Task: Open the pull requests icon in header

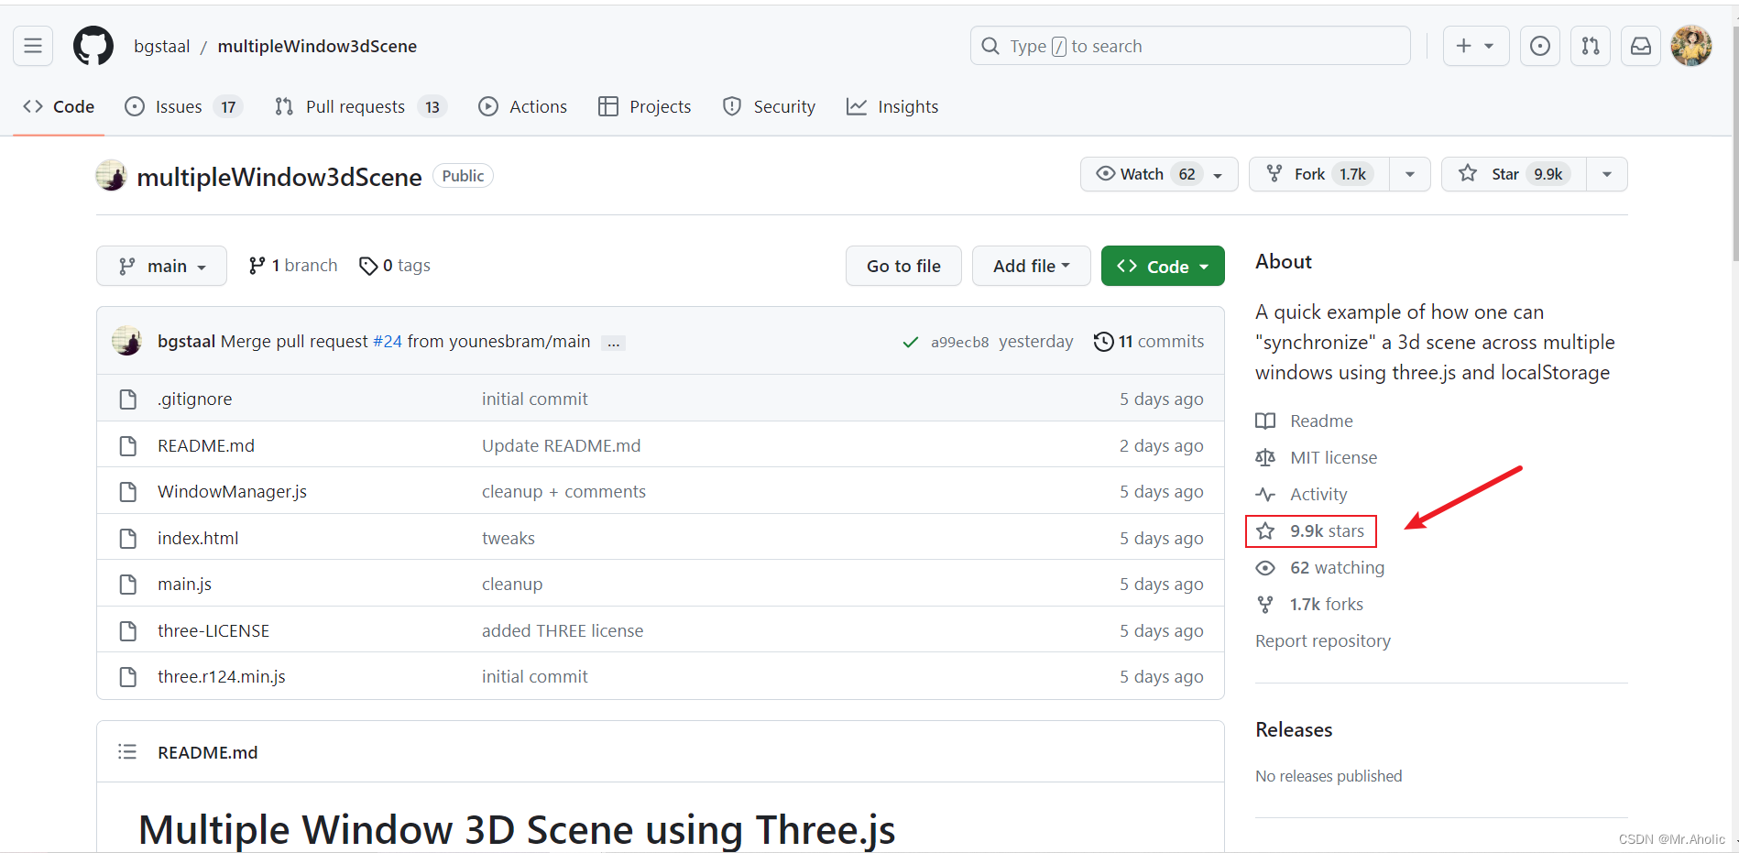Action: [1591, 46]
